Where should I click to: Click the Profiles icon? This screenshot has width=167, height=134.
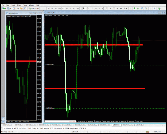8,8
